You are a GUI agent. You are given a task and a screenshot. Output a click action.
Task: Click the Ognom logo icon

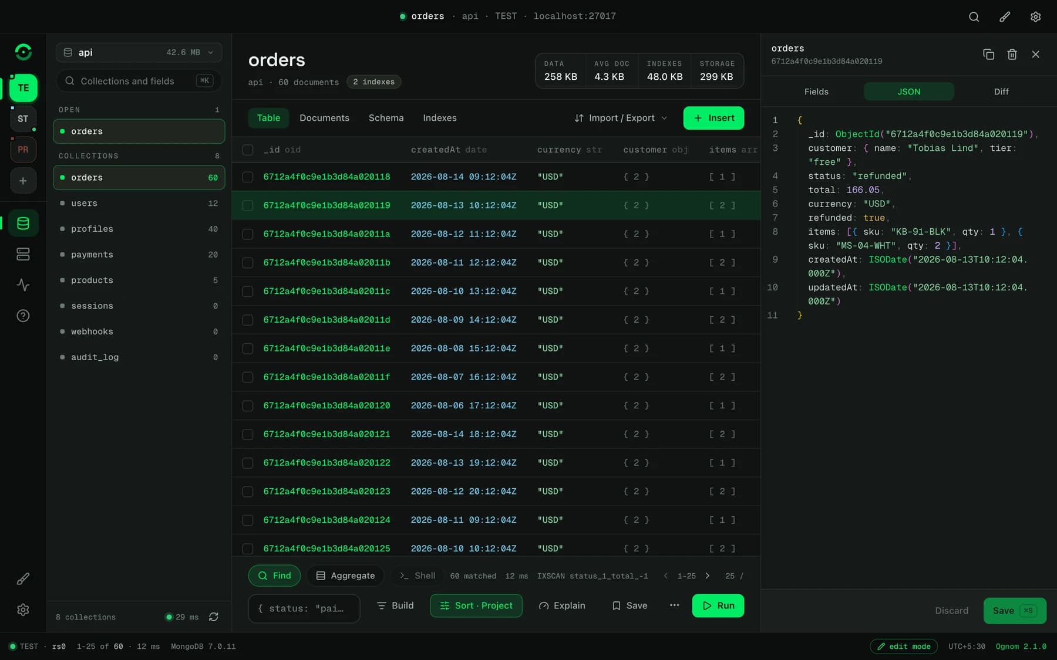23,52
